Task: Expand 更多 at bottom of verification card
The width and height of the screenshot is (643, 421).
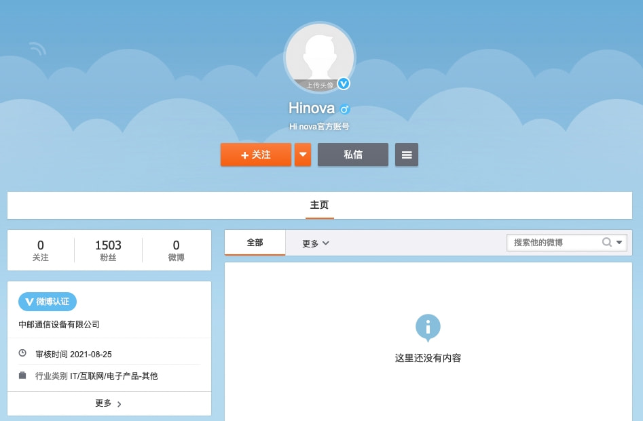Action: tap(109, 403)
